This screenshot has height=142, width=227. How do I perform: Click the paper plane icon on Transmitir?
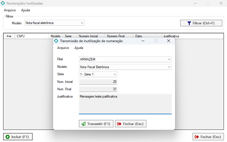(83, 124)
